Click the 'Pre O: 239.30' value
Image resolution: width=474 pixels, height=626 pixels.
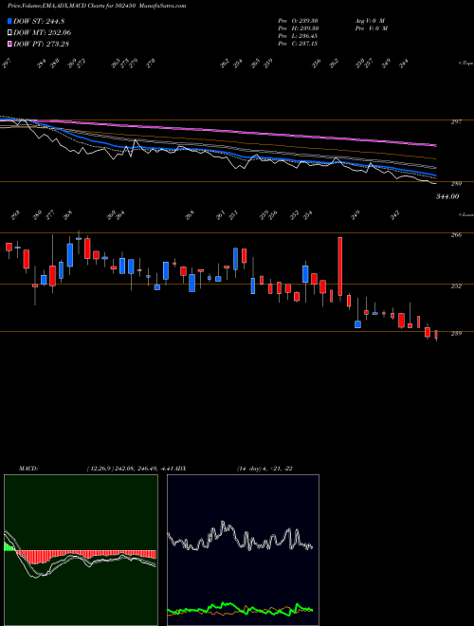(x=298, y=21)
